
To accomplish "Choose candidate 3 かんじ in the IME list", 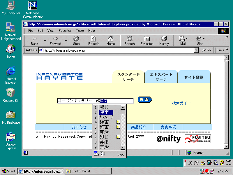I will [106, 117].
